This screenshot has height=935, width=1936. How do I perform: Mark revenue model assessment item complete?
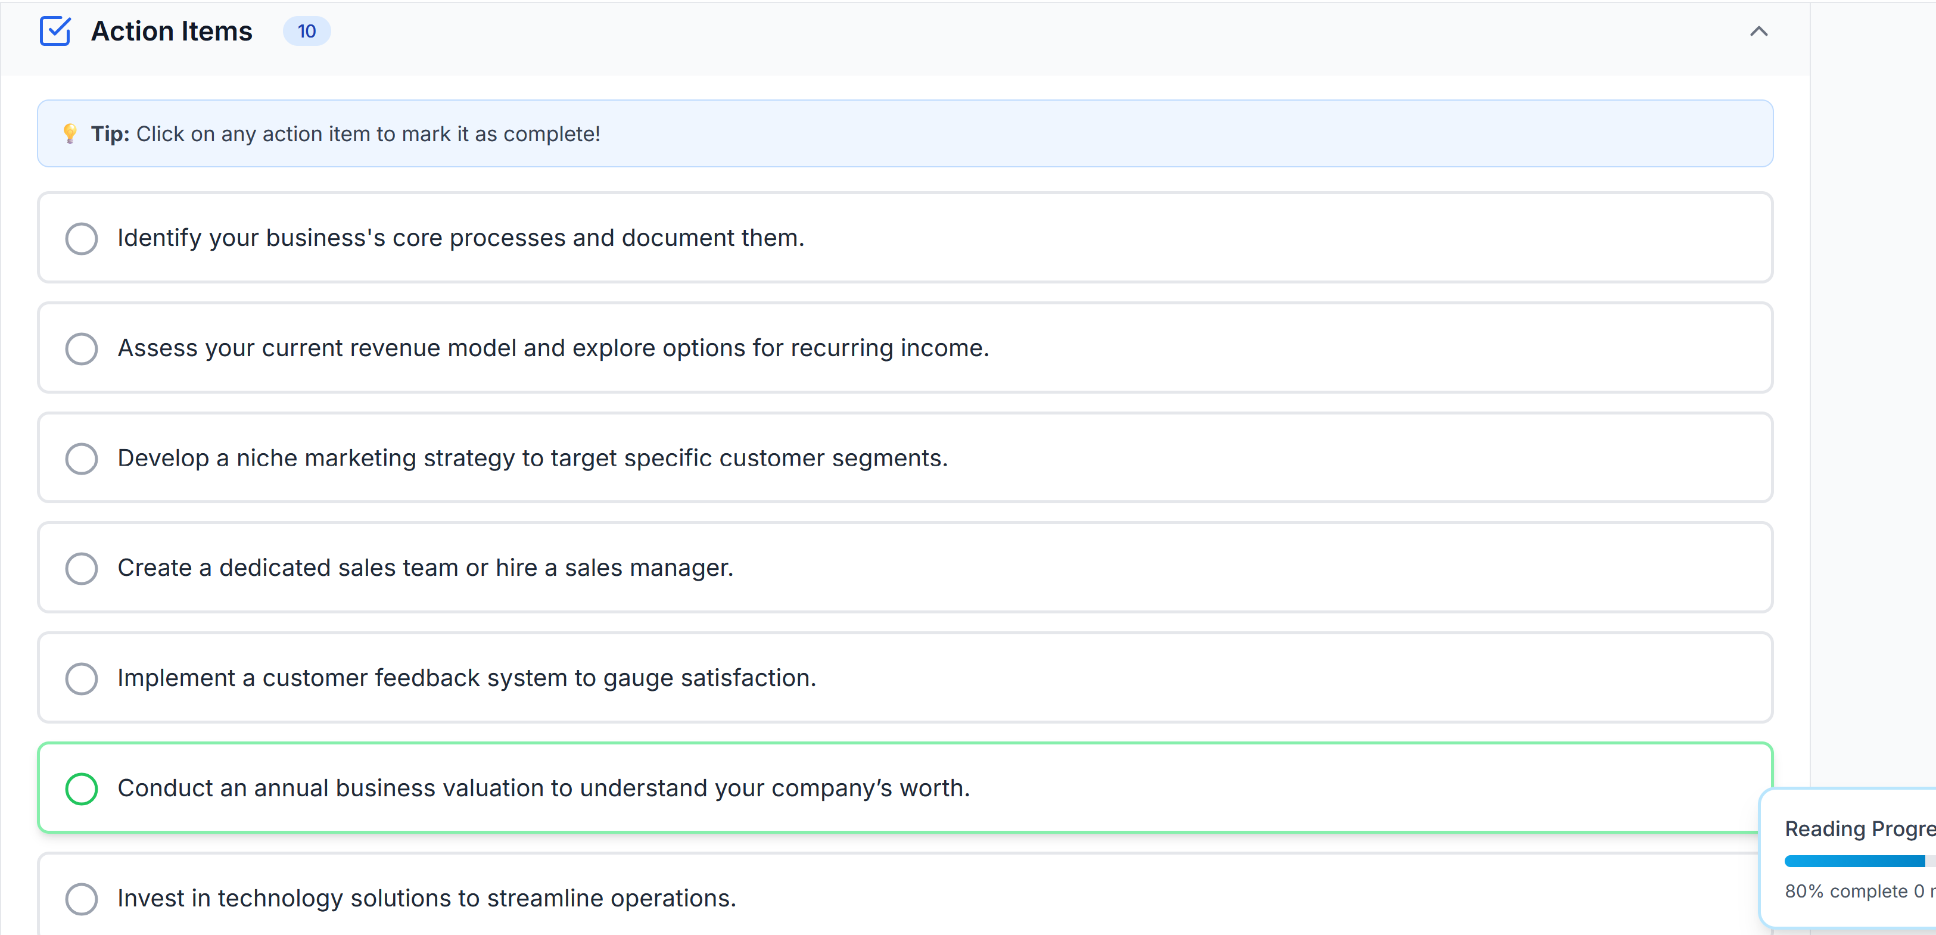pyautogui.click(x=81, y=348)
